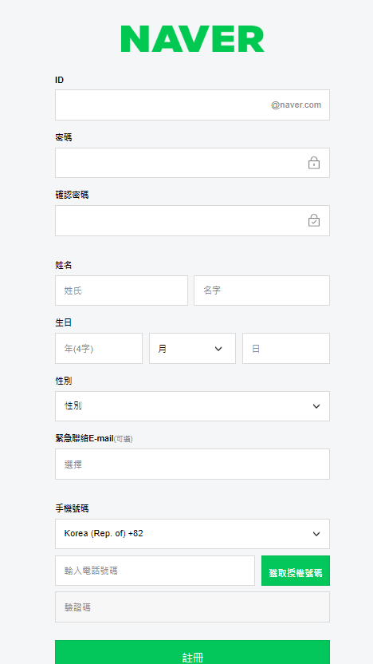Click the 名字 given name input box

[x=261, y=290]
